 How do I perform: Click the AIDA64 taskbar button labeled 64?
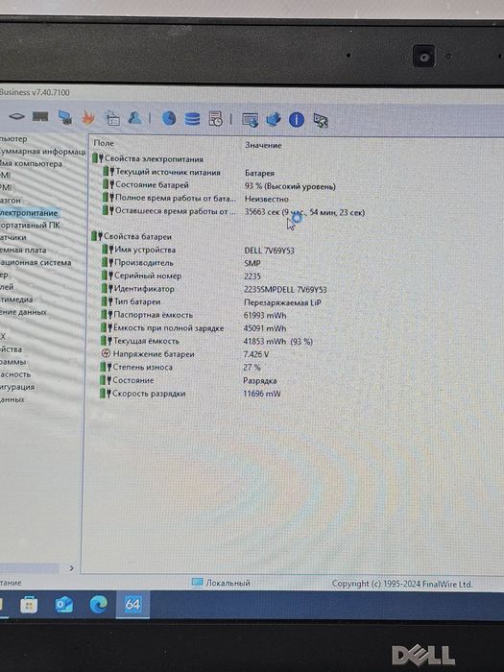(132, 605)
